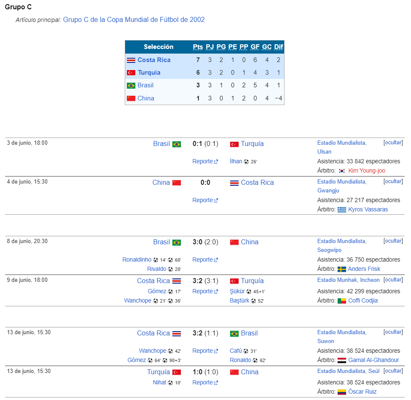Collapse the Costa Rica vs Brasil match box
Viewport: 411px width, 400px height.
click(393, 332)
